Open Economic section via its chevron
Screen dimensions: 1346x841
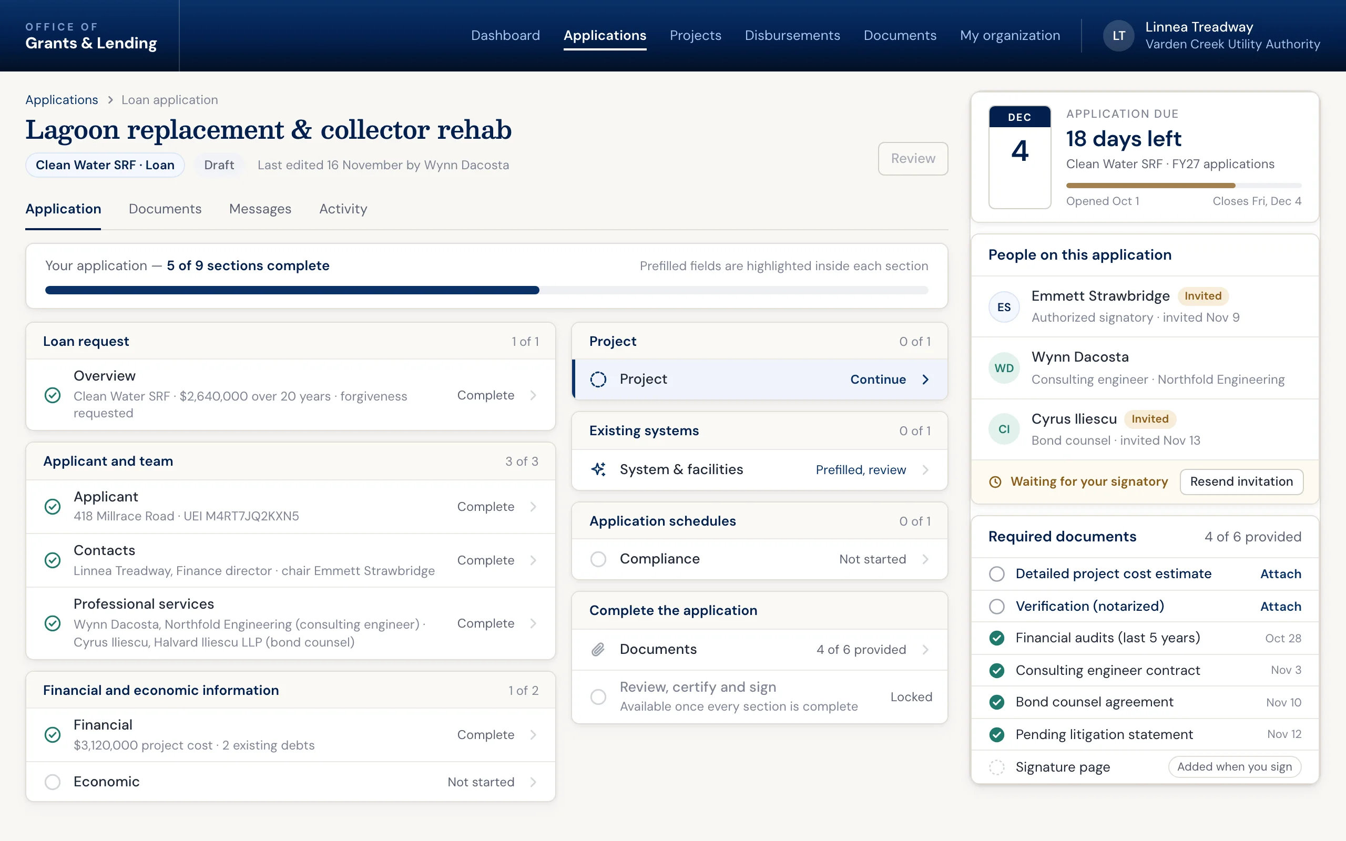coord(533,782)
